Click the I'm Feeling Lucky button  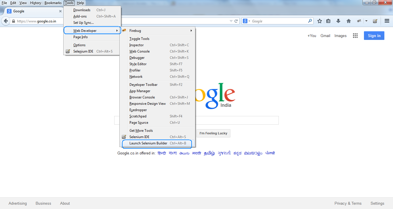pyautogui.click(x=213, y=133)
